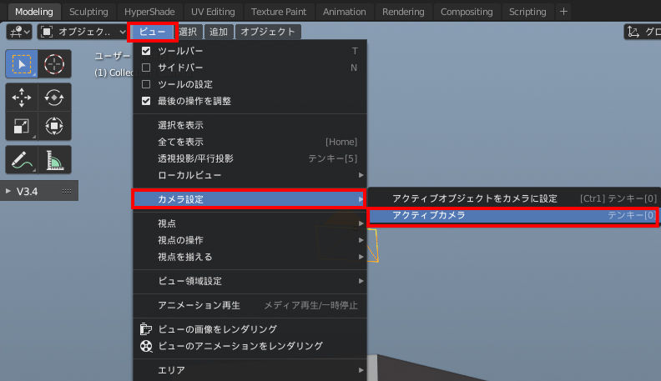The height and width of the screenshot is (381, 661).
Task: Expand the ローカルビュー submenu
Action: (250, 175)
